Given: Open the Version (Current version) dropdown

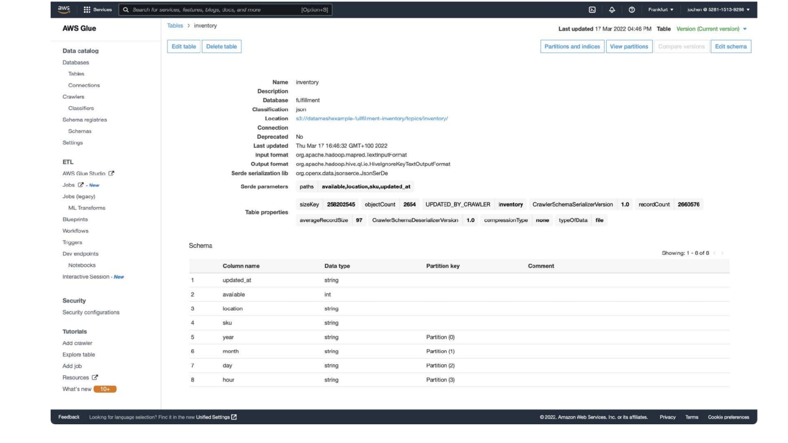Looking at the screenshot, I should [712, 29].
